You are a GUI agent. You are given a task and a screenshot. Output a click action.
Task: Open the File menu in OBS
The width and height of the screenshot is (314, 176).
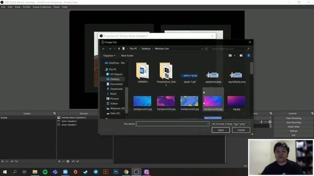coord(3,7)
